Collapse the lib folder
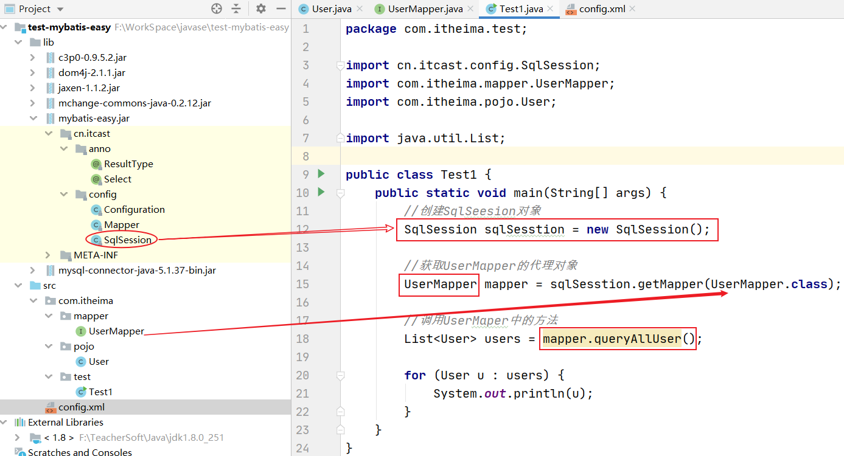Viewport: 844px width, 456px height. pos(17,43)
